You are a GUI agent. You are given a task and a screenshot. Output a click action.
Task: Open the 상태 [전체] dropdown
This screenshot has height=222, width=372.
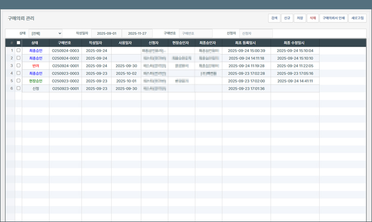point(46,33)
